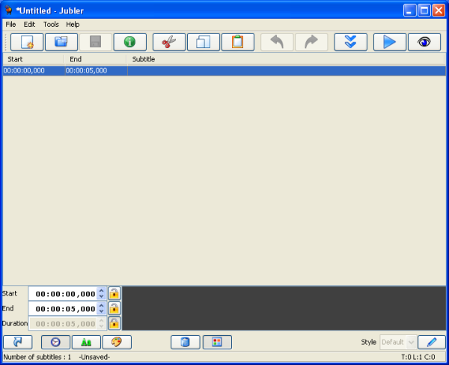Open the Edit menu

pyautogui.click(x=29, y=24)
